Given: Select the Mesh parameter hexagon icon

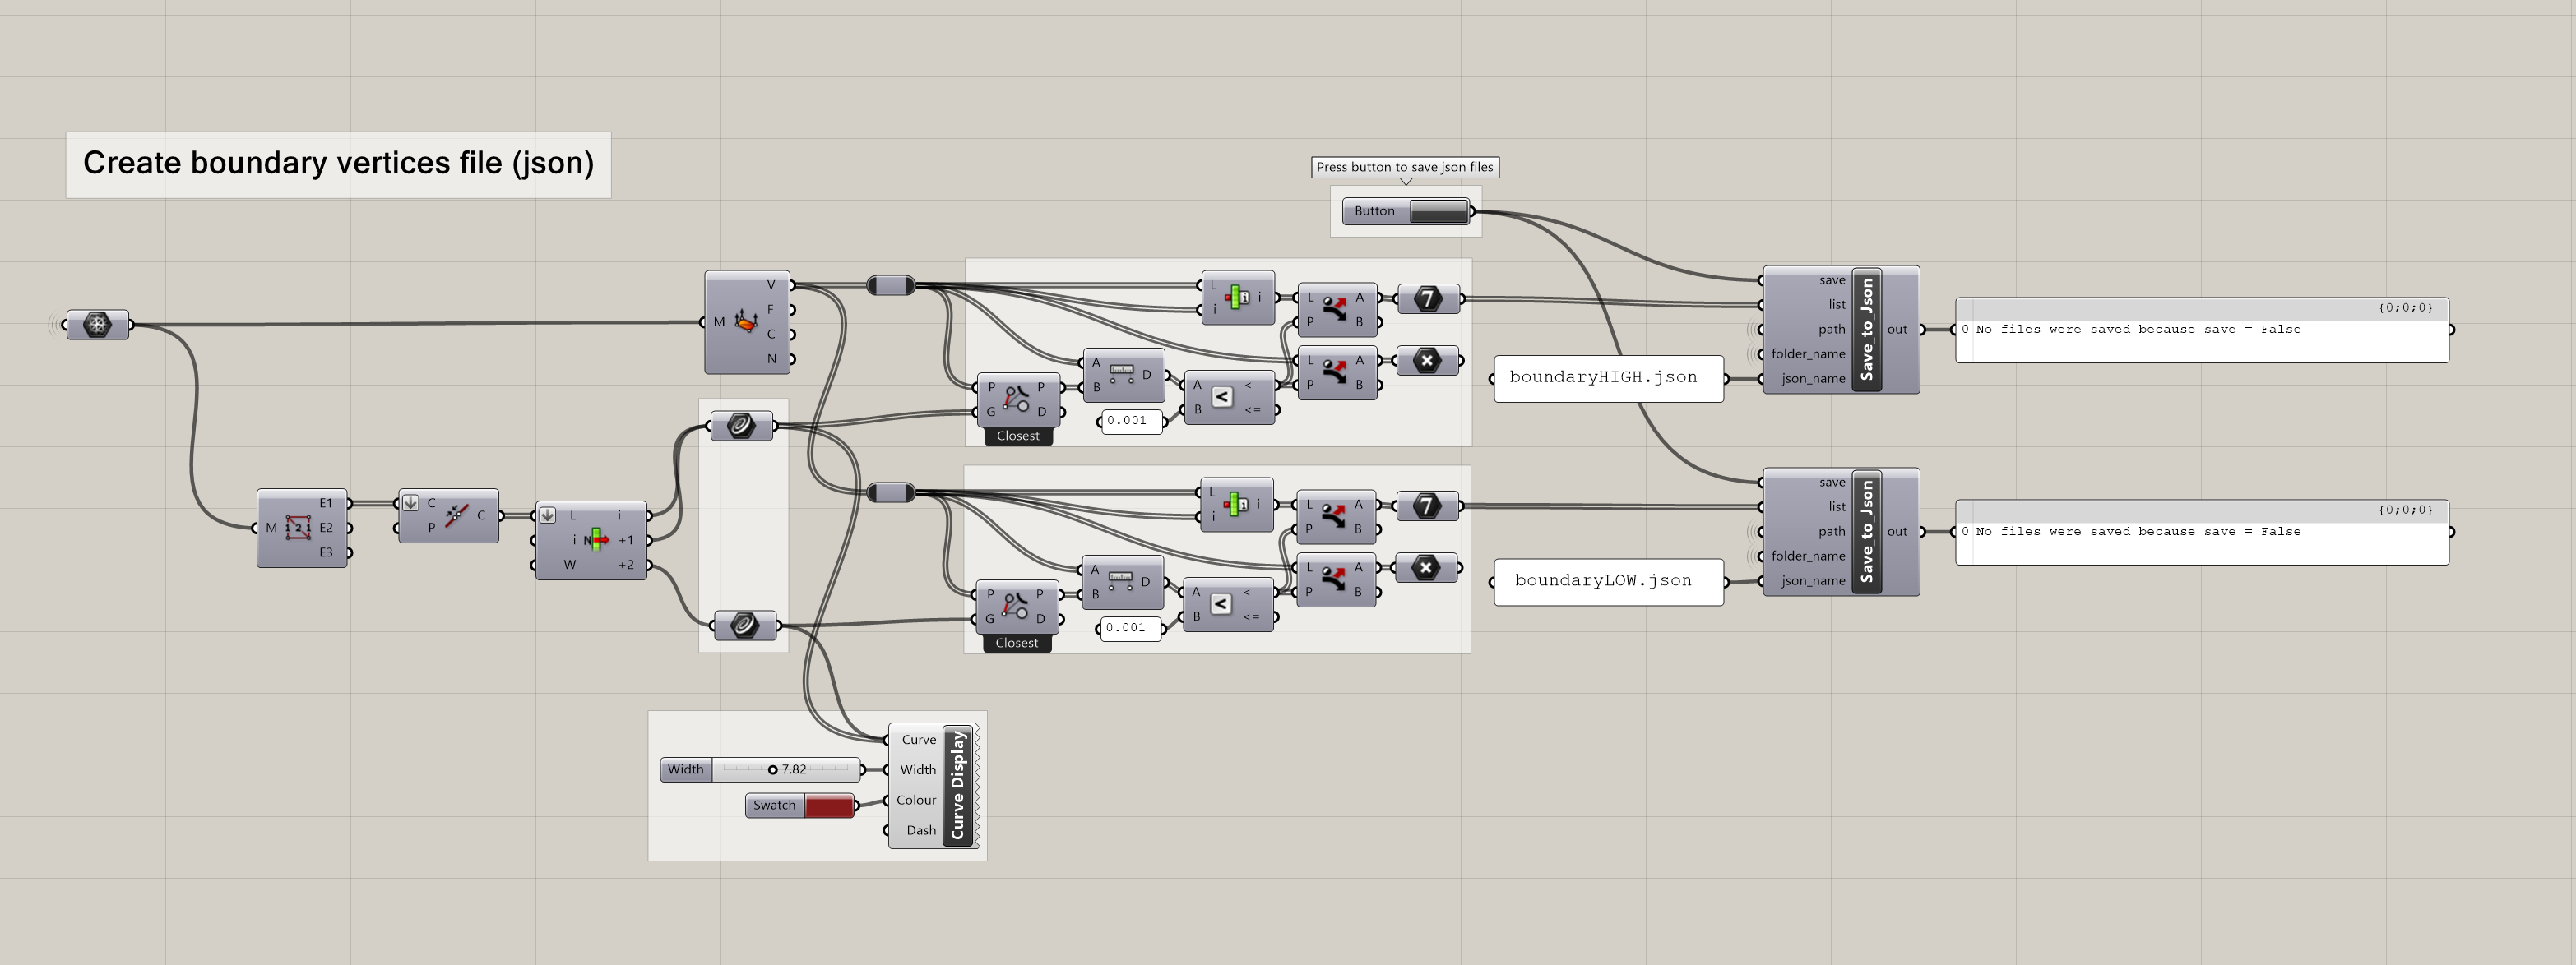Looking at the screenshot, I should click(x=97, y=325).
